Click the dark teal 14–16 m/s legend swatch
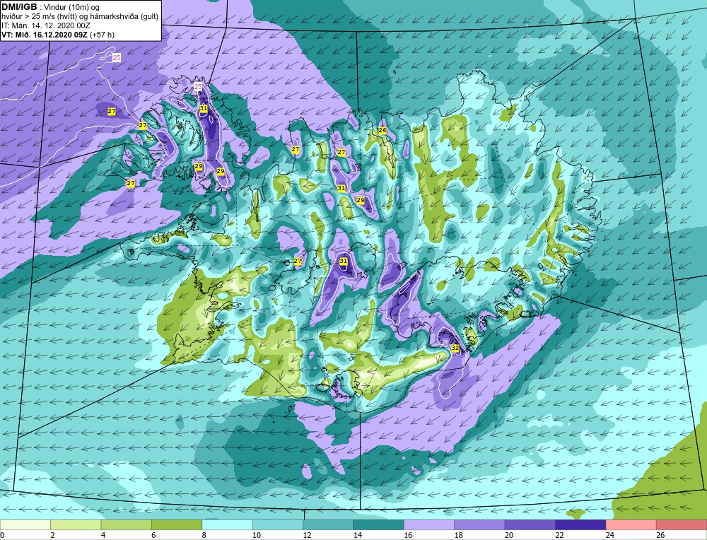The width and height of the screenshot is (707, 540). 379,525
